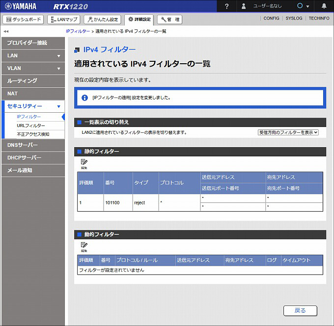Collapse the セキュリティー sidebar menu
The height and width of the screenshot is (326, 334).
pyautogui.click(x=33, y=106)
